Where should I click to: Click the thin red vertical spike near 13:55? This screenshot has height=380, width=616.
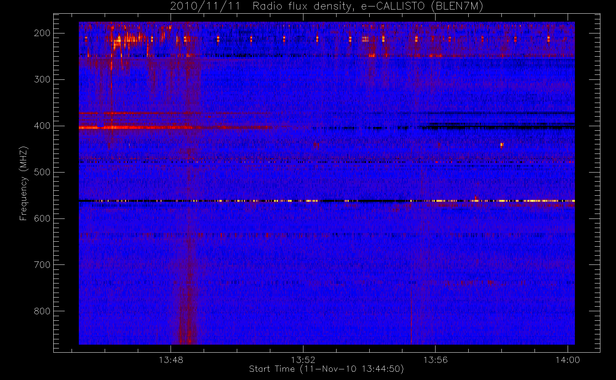pos(411,315)
